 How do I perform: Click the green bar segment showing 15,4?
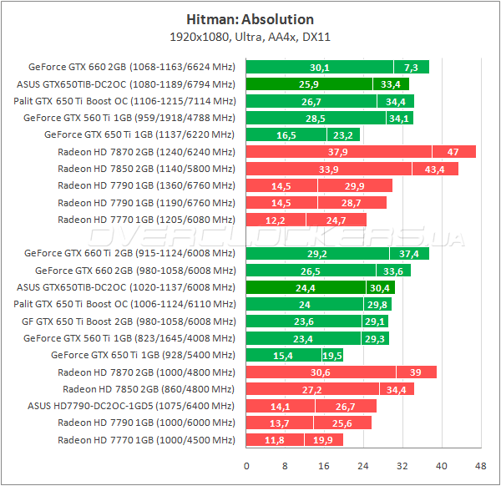(x=285, y=355)
